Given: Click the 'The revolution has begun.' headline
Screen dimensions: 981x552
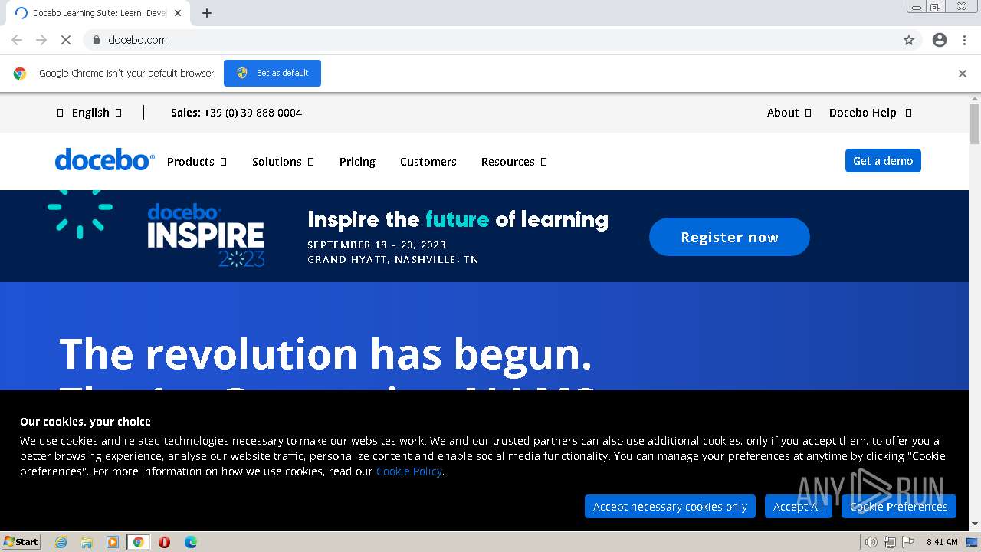Looking at the screenshot, I should (326, 354).
